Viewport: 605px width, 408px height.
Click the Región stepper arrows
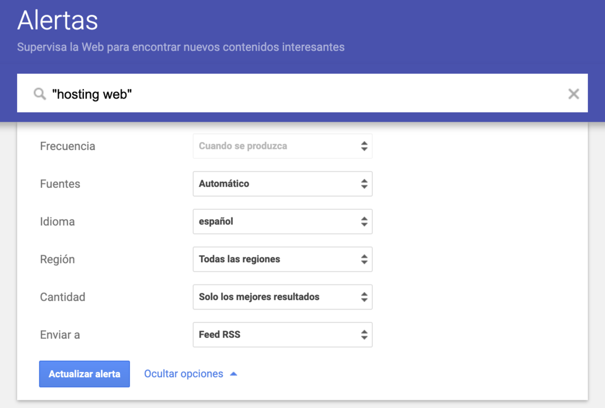point(365,259)
